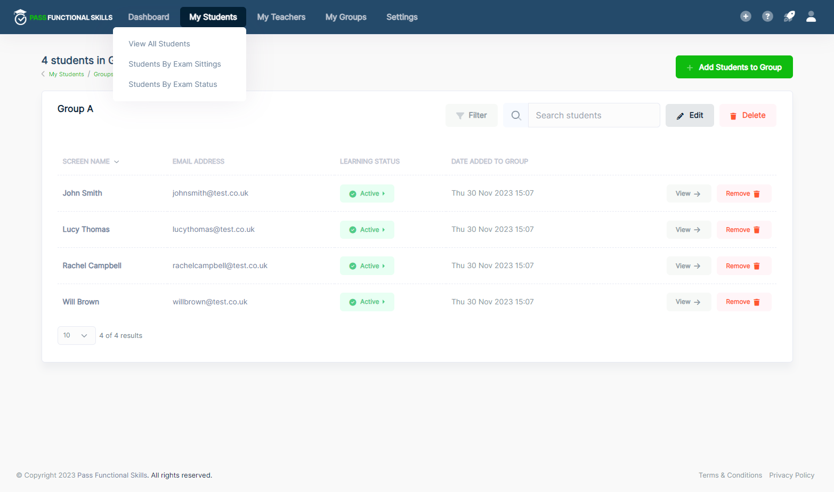Click the plus circle icon in header
This screenshot has height=492, width=834.
(x=746, y=17)
